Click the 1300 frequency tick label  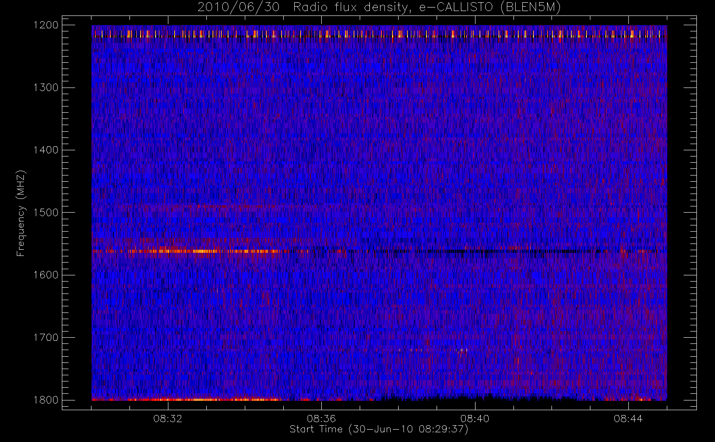click(46, 88)
